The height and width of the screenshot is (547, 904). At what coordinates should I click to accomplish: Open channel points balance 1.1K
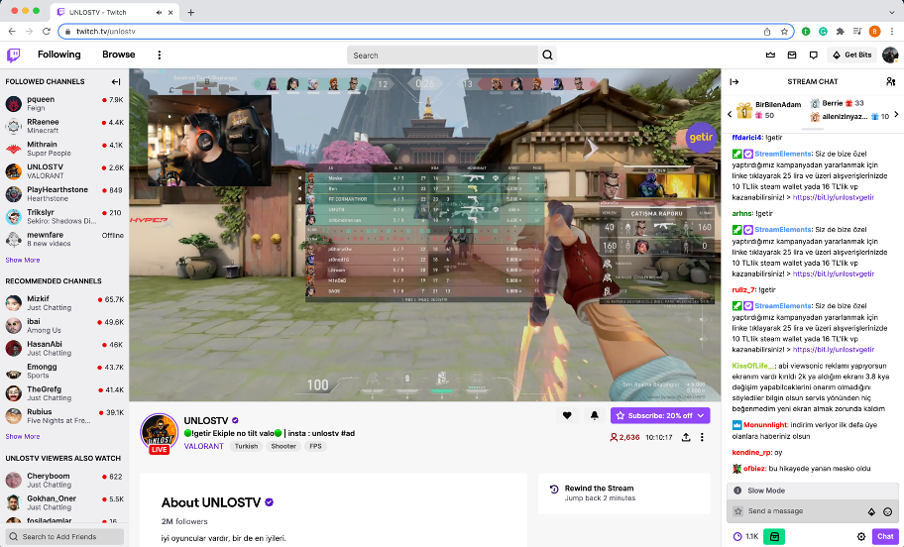click(x=744, y=537)
